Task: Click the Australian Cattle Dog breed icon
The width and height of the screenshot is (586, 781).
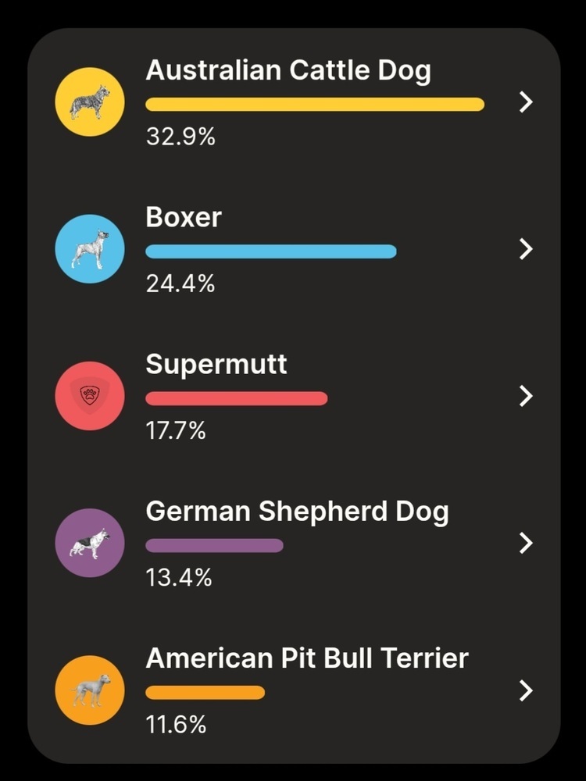Action: [89, 102]
